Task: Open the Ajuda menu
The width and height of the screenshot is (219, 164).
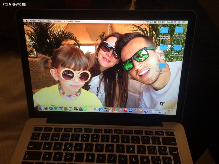Action: click(x=77, y=21)
